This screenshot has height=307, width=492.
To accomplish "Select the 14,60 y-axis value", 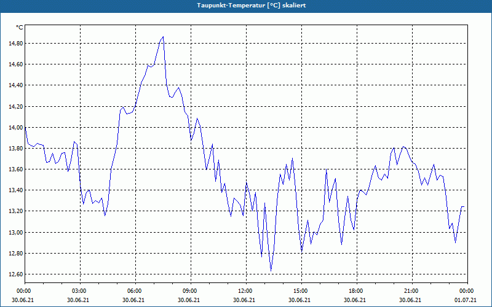I will click(16, 64).
